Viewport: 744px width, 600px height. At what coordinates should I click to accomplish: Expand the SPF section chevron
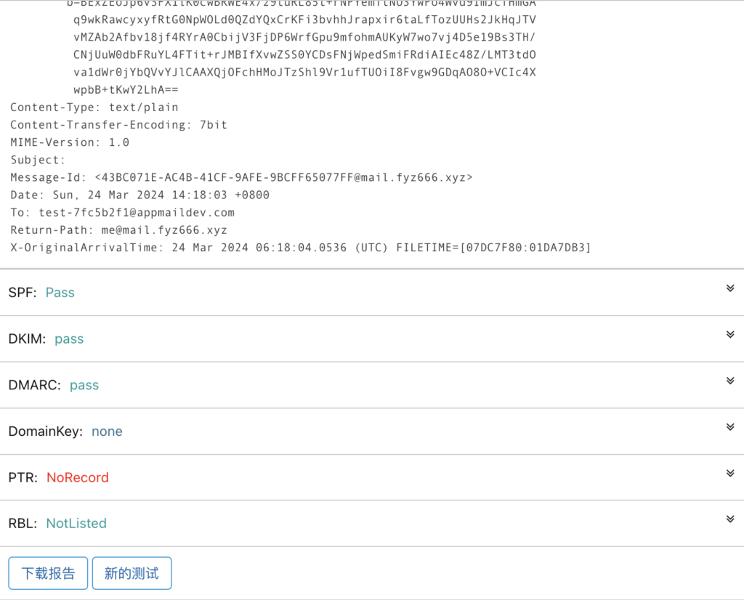[x=730, y=288]
